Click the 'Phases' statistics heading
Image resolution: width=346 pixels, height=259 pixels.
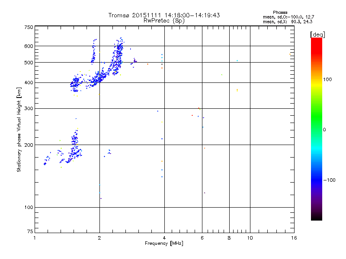click(280, 13)
